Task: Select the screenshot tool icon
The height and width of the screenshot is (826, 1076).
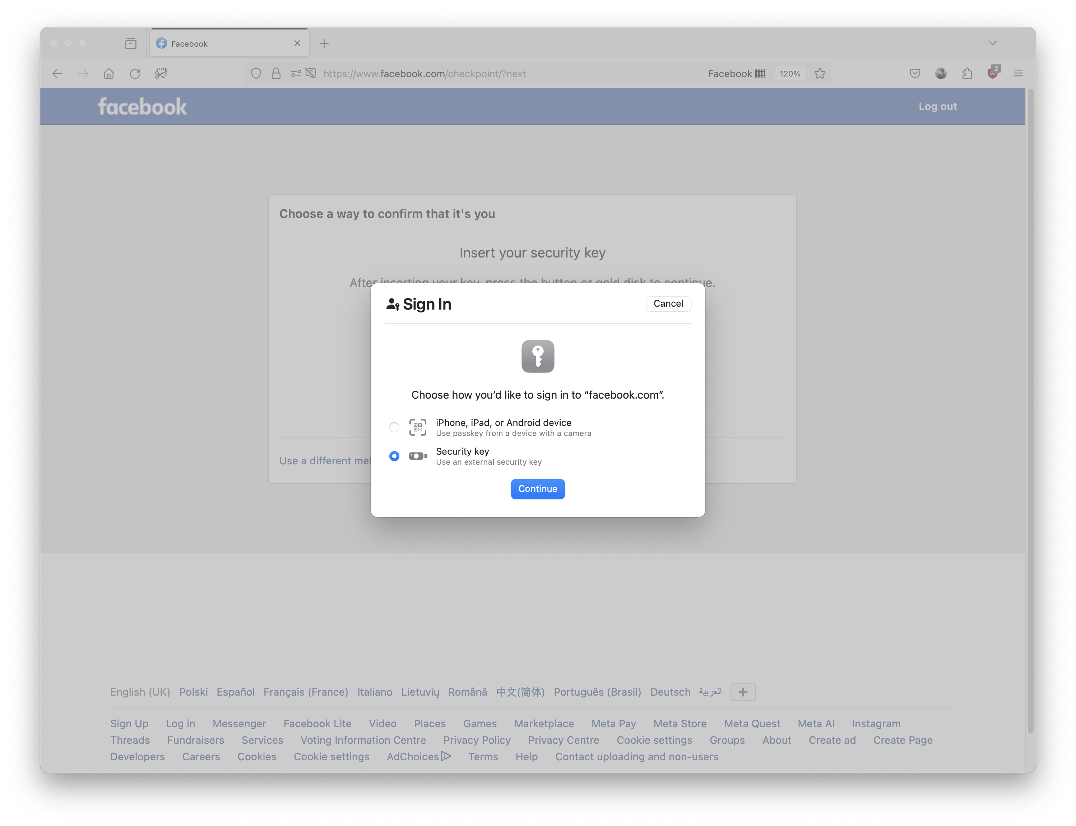Action: tap(161, 73)
